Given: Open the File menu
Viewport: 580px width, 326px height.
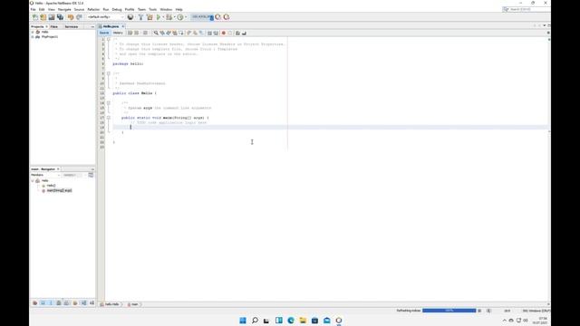Looking at the screenshot, I should tap(33, 9).
